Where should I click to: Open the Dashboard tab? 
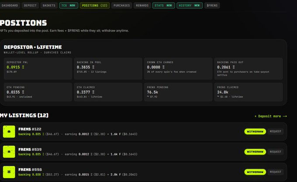tap(10, 6)
